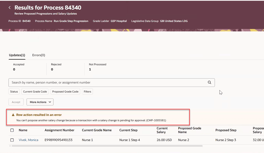Select the Updates(1) tab
This screenshot has width=264, height=153.
point(17,55)
